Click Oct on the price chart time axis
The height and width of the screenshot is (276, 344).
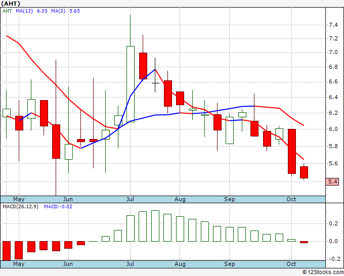point(291,199)
